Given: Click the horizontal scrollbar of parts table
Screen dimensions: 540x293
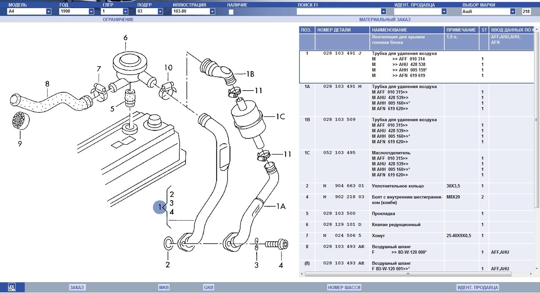Looking at the screenshot, I should 408,274.
